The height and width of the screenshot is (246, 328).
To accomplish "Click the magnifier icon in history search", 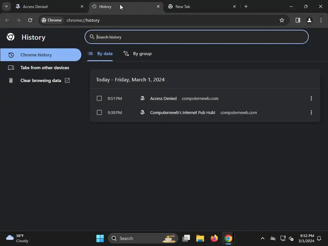I will [x=92, y=37].
